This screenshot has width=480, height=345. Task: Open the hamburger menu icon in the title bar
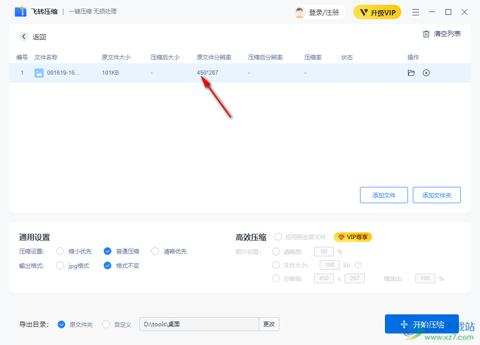pos(415,12)
